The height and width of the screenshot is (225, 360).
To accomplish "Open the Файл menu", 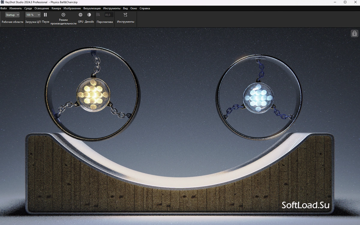I will 4,8.
